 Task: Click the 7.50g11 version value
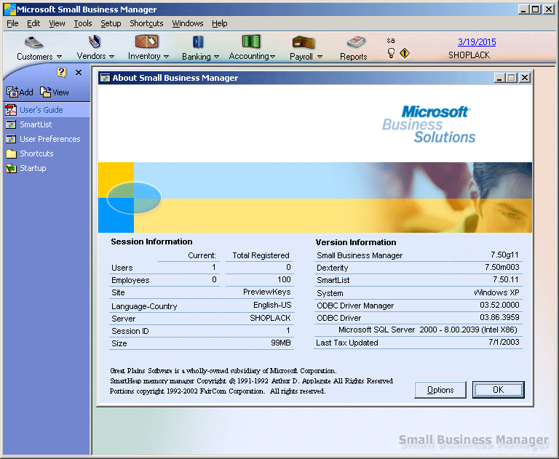pos(504,255)
